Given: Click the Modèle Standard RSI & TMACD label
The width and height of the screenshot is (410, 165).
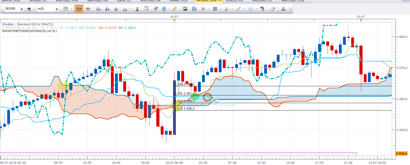Looking at the screenshot, I should tap(27, 24).
